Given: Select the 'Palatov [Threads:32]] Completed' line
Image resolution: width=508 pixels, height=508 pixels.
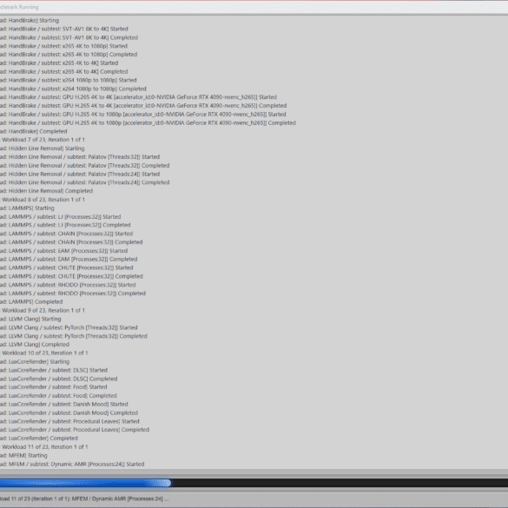Looking at the screenshot, I should point(85,165).
